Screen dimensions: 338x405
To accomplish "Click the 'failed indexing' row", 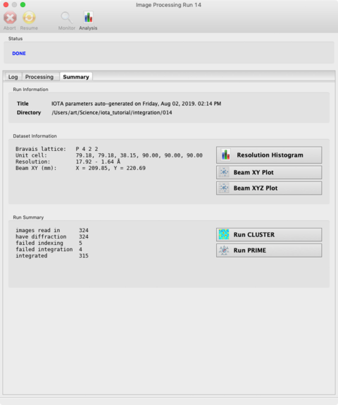I will 49,243.
